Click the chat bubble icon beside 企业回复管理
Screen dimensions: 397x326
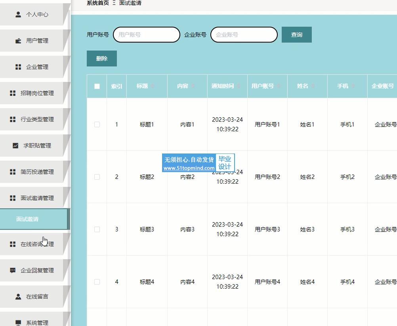13,270
